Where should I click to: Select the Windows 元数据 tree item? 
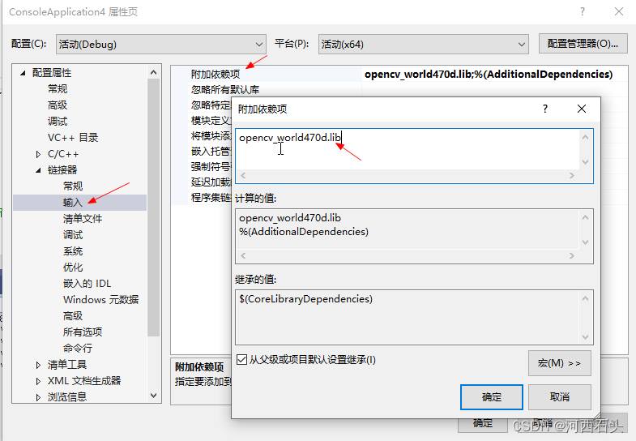click(100, 300)
